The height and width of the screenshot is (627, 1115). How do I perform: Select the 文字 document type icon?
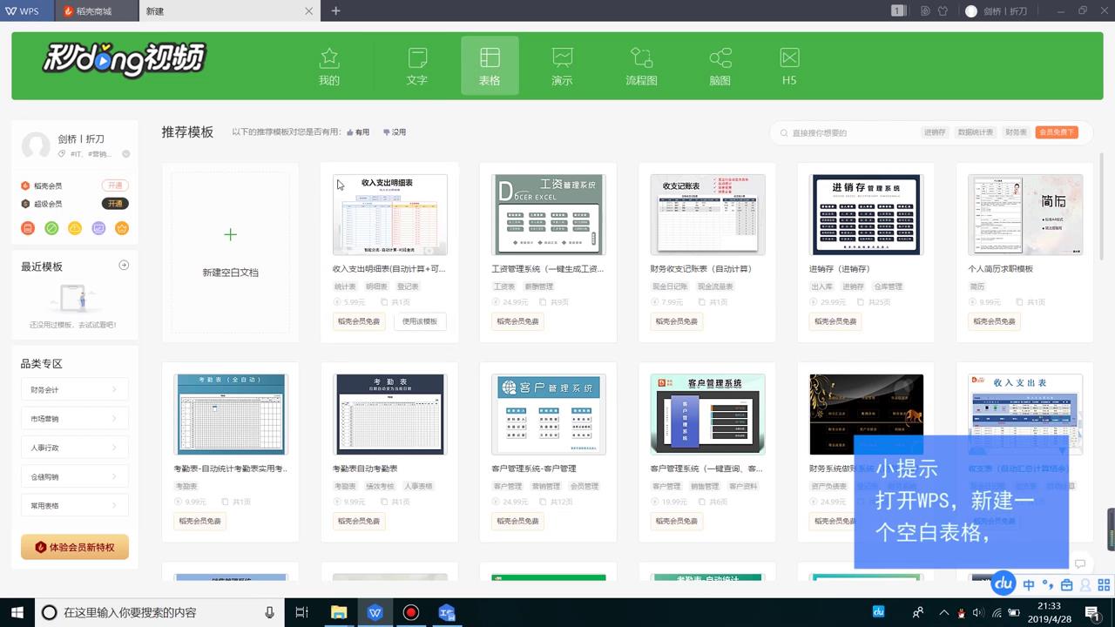pyautogui.click(x=417, y=58)
